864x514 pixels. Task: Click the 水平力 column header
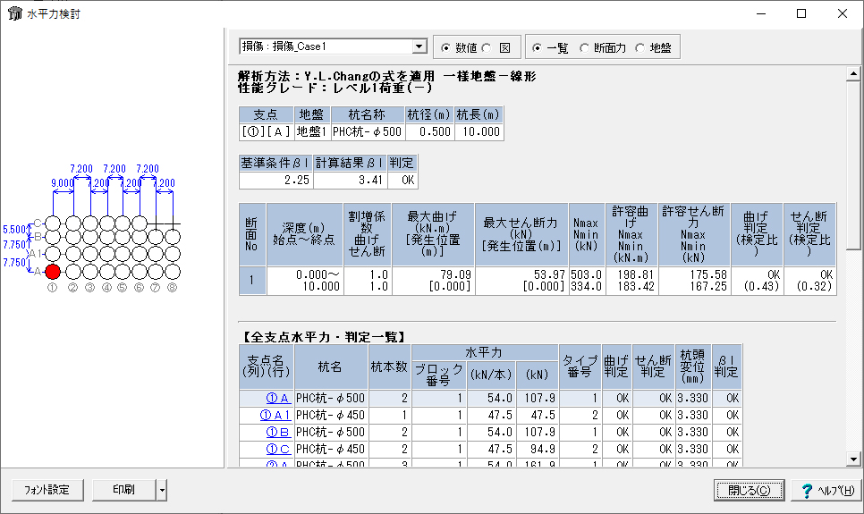click(x=485, y=352)
